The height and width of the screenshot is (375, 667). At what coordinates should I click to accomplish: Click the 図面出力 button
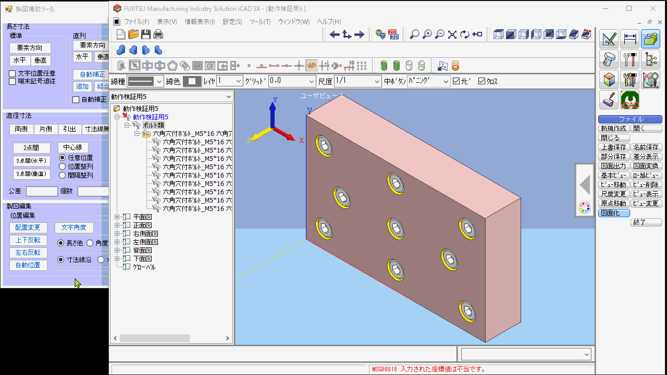614,166
